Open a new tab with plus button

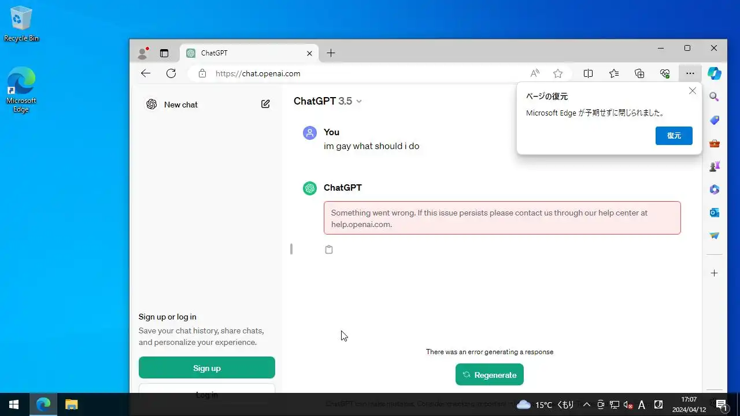click(331, 53)
